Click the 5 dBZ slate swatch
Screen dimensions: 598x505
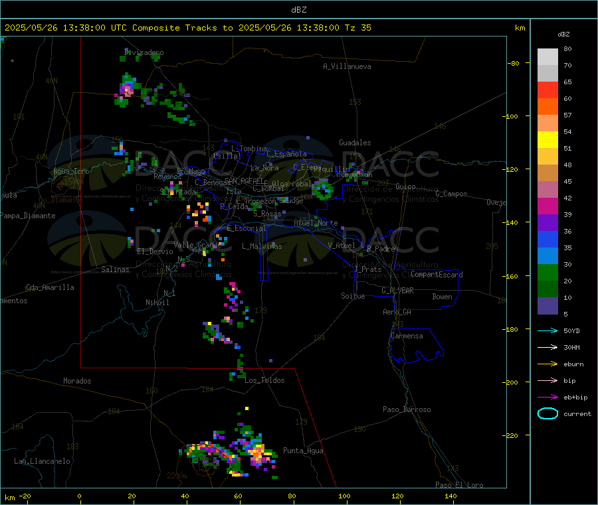(x=548, y=306)
